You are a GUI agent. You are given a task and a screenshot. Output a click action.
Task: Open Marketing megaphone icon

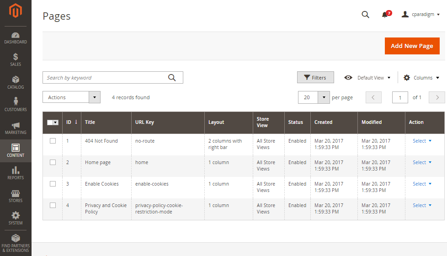(16, 125)
